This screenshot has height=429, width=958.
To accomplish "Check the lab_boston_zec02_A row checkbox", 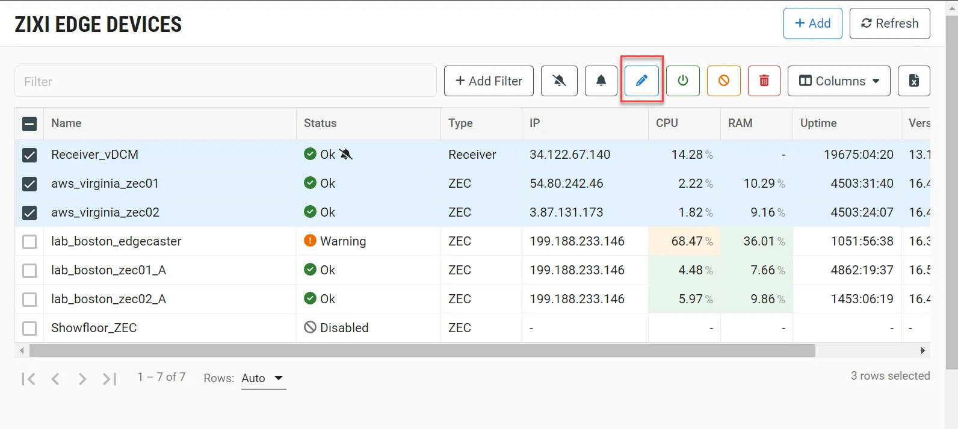I will coord(29,300).
